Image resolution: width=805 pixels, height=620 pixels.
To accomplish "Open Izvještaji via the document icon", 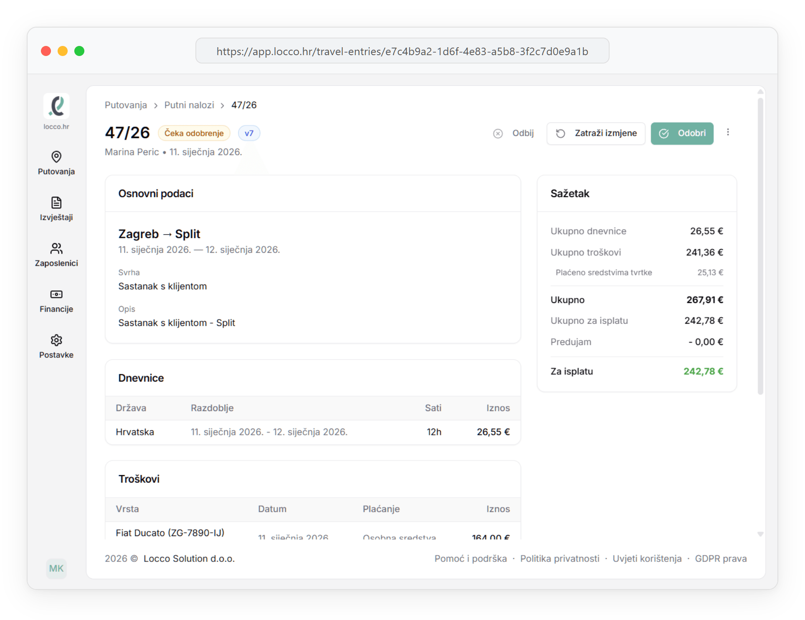I will pyautogui.click(x=56, y=203).
